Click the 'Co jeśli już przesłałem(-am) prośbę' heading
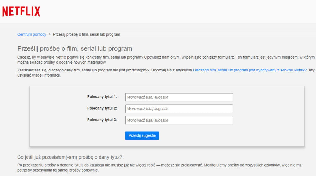 (70, 157)
